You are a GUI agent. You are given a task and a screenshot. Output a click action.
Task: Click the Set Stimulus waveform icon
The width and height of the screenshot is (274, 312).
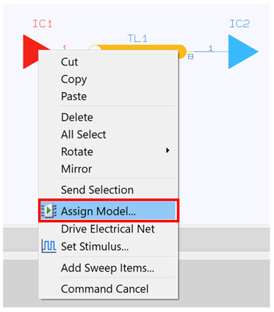(x=48, y=246)
